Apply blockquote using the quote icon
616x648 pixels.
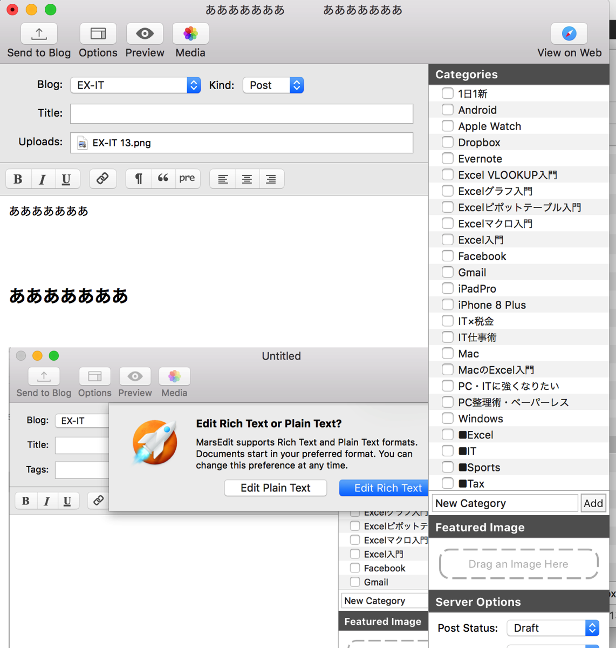[x=163, y=179]
